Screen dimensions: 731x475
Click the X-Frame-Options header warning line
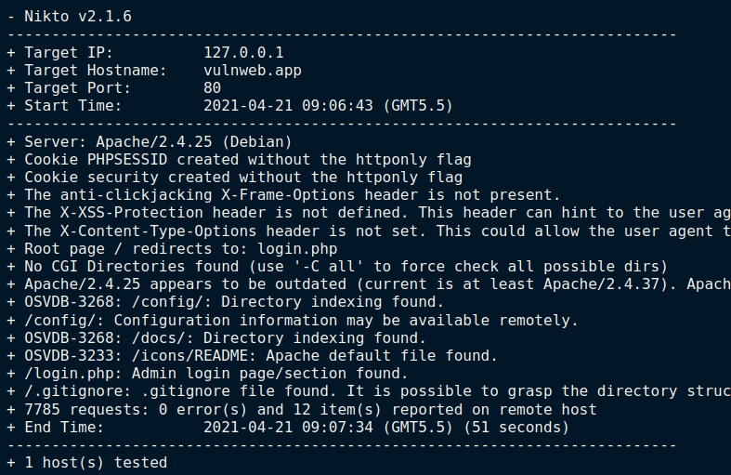(283, 195)
